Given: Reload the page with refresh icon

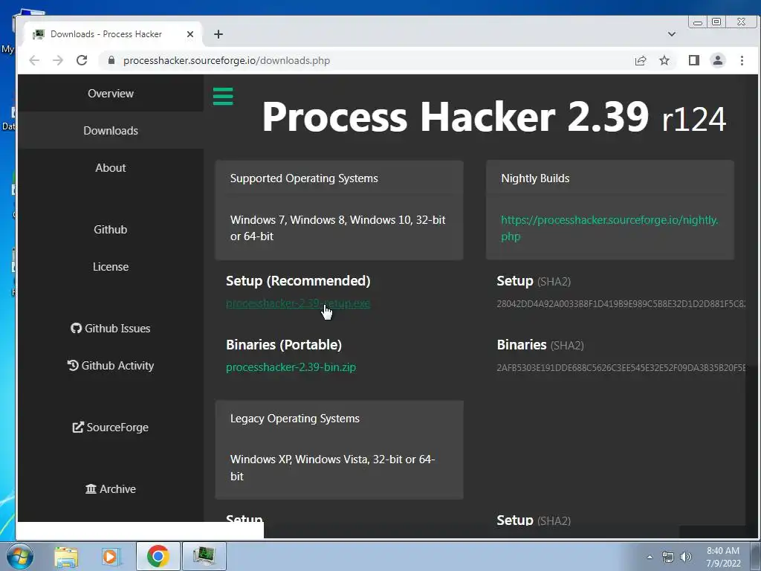Looking at the screenshot, I should (82, 60).
